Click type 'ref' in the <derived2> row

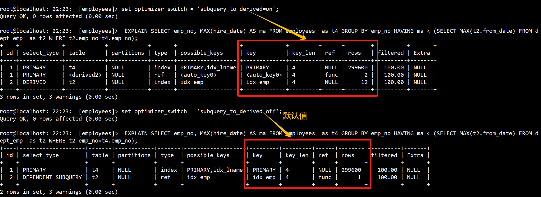point(159,75)
